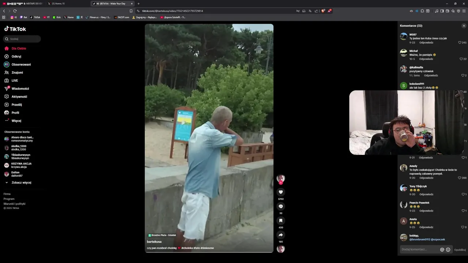Viewport: 468px width, 263px height.
Task: Open a new browser tab
Action: click(139, 4)
